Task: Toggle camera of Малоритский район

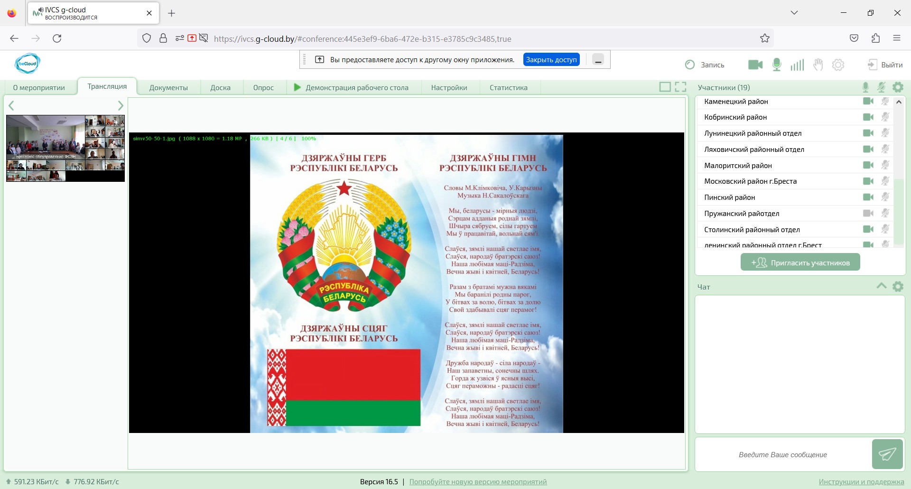Action: (868, 165)
